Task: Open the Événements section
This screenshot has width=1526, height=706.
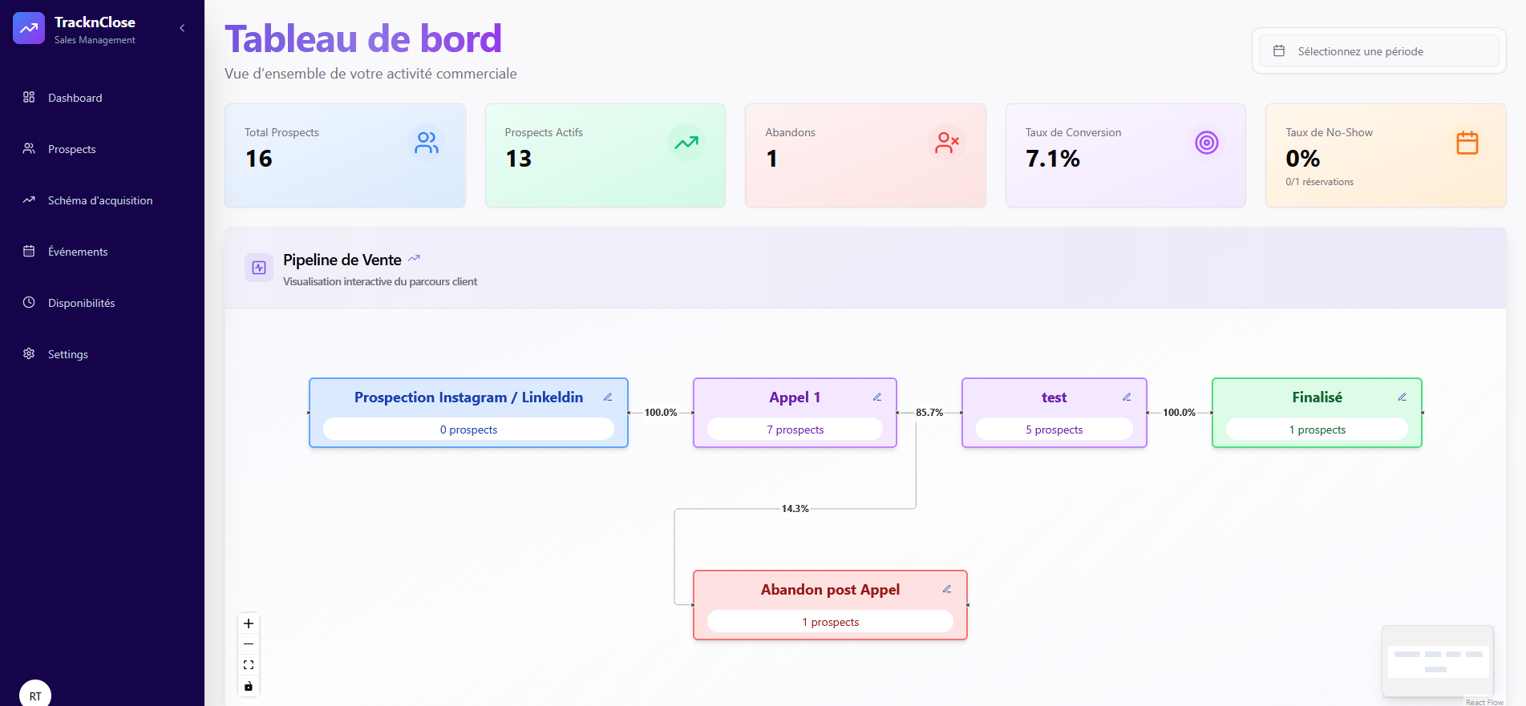Action: pyautogui.click(x=77, y=252)
